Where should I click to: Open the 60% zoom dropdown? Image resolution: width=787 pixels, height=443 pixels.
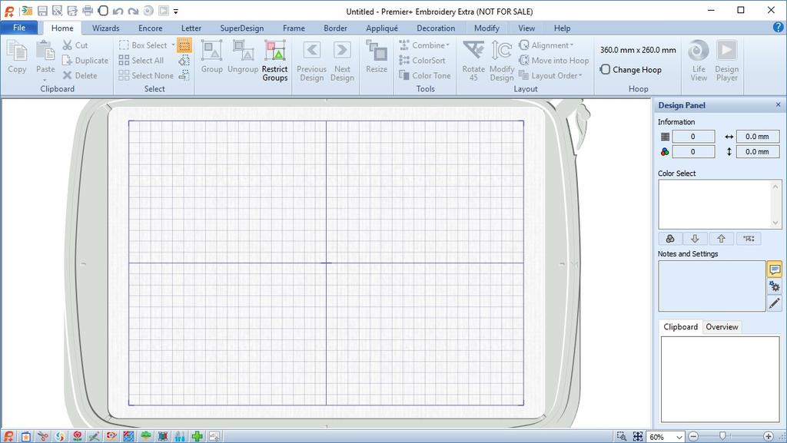(x=679, y=437)
